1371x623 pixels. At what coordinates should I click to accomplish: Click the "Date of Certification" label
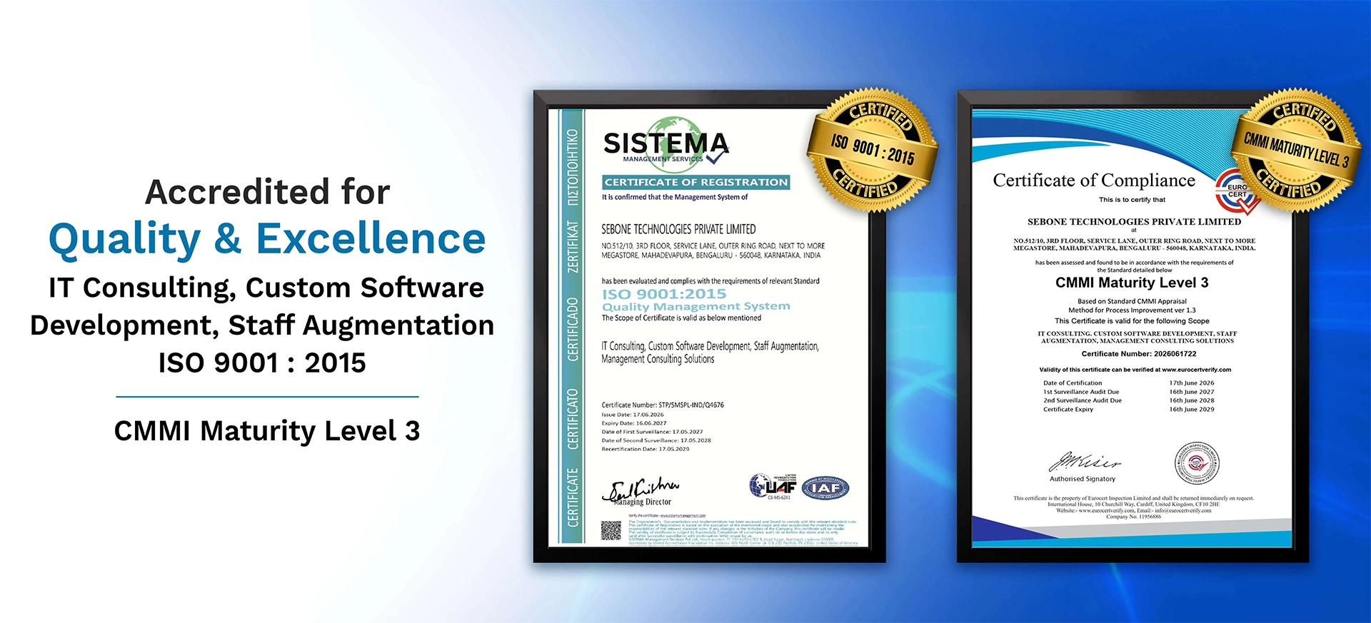click(1073, 383)
